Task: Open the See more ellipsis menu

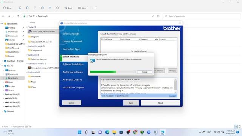Action: tap(95, 8)
